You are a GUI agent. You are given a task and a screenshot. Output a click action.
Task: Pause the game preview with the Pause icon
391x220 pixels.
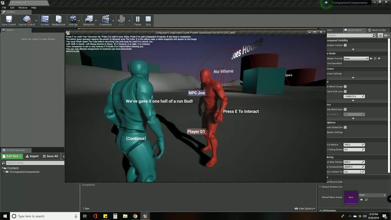[x=137, y=20]
